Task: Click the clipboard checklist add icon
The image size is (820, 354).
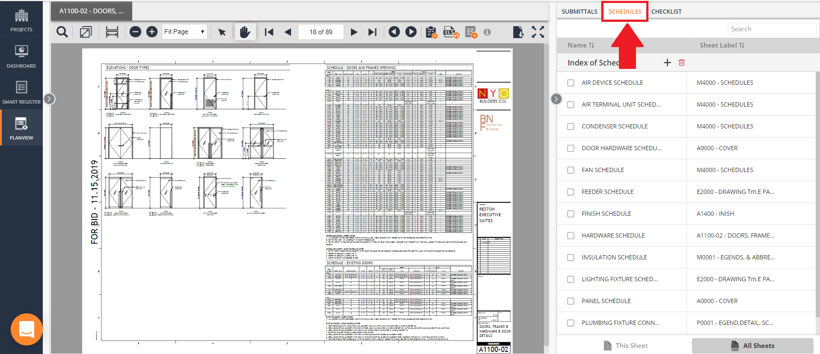Action: 431,32
